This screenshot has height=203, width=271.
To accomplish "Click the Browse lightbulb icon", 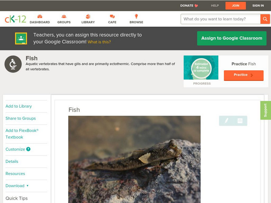I will 137,17.
